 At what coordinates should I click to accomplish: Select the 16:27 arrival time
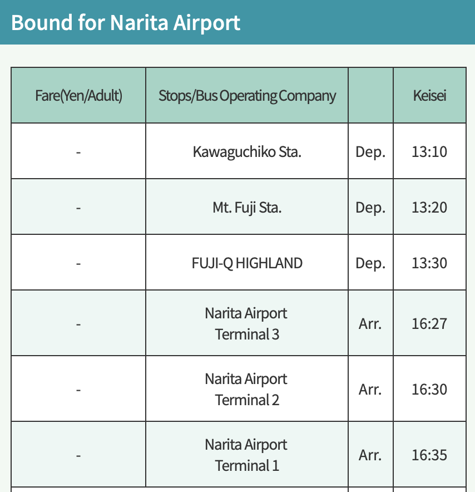(x=429, y=323)
